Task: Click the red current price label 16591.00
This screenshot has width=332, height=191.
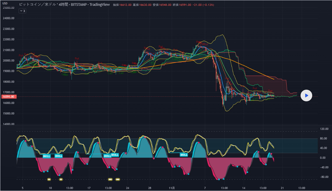Action: tap(8, 97)
